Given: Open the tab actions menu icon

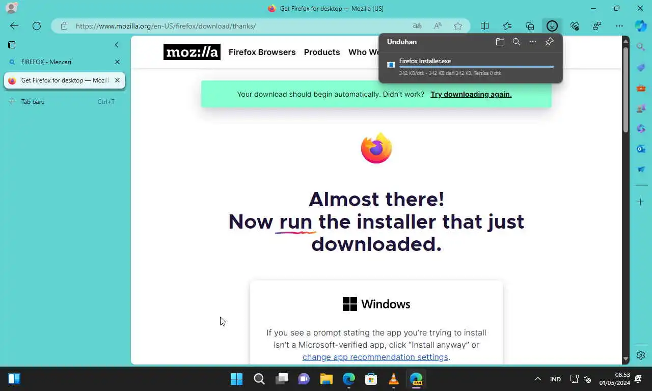Looking at the screenshot, I should pyautogui.click(x=12, y=45).
